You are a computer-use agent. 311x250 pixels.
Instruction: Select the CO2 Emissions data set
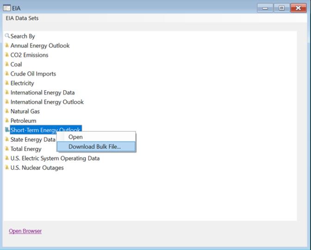[29, 55]
